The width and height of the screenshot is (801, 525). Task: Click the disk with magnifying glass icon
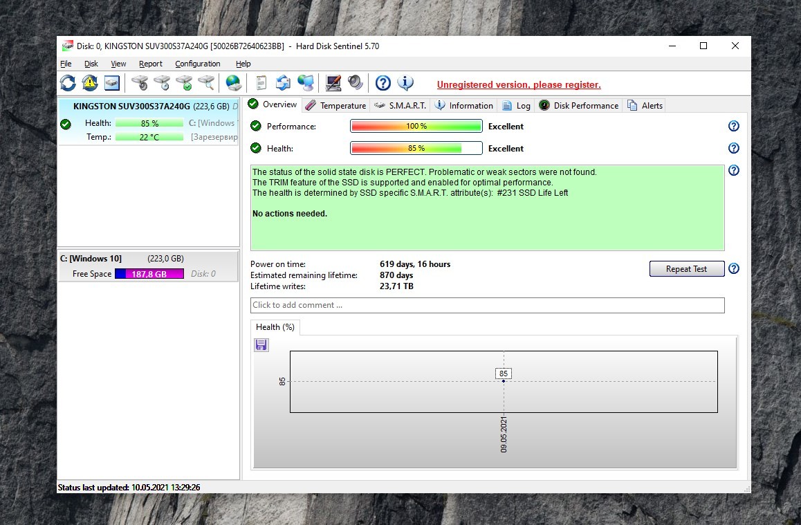point(206,83)
